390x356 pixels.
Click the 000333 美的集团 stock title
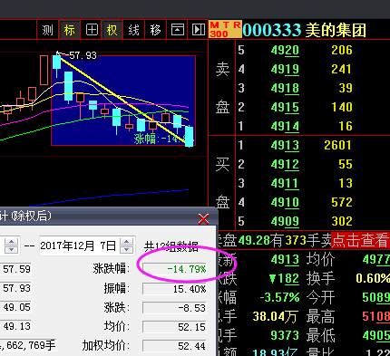pos(305,30)
